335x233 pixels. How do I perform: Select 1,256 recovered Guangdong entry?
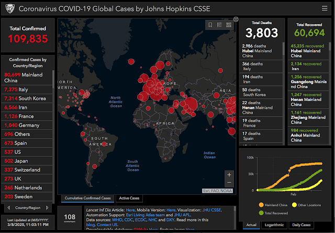click(308, 82)
